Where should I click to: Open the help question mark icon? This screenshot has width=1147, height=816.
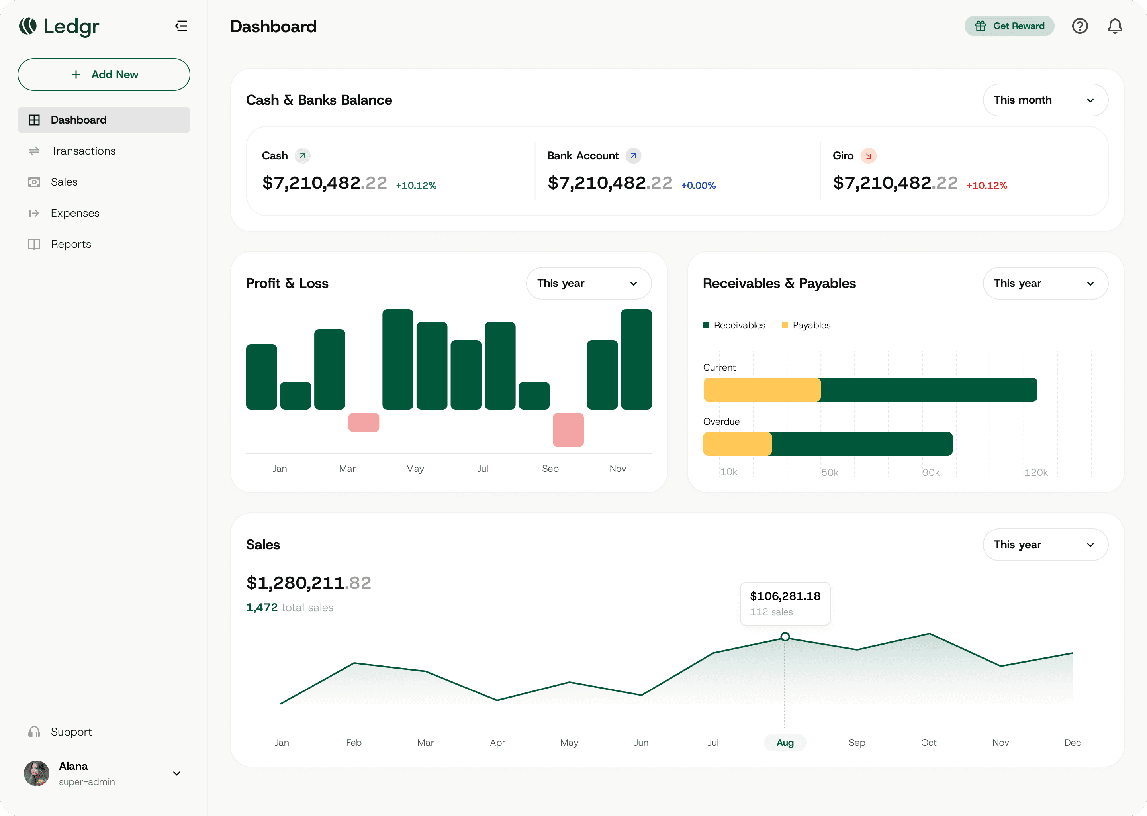tap(1080, 25)
